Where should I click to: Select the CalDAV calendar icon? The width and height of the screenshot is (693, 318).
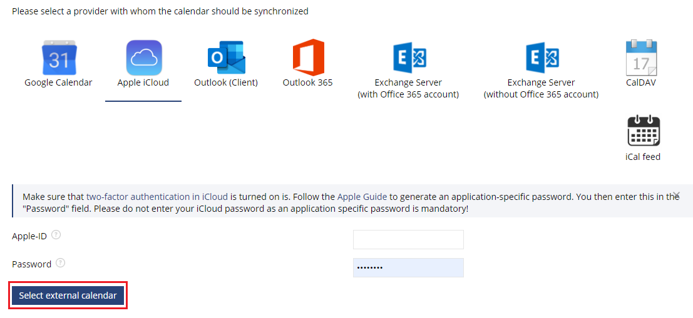(x=641, y=57)
